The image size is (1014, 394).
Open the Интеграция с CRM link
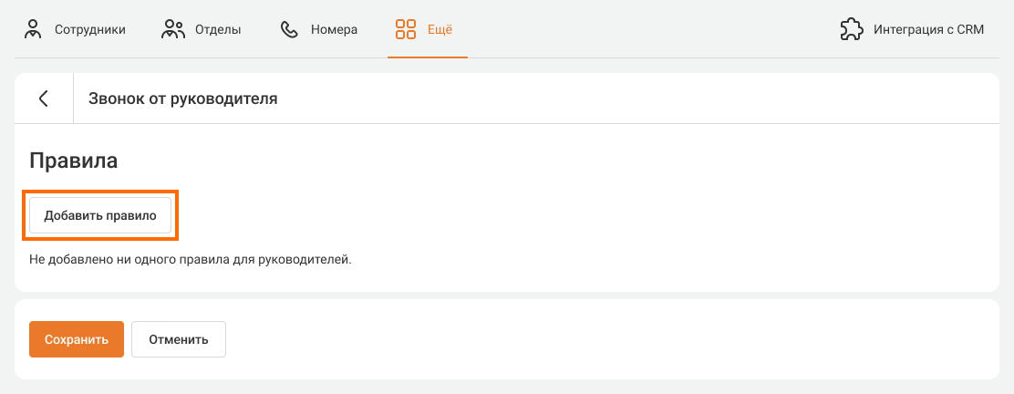(x=928, y=29)
